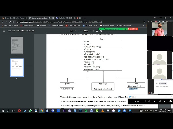This screenshot has width=173, height=129.
Task: Zoom out in Magnifier window
Action: 131,101
